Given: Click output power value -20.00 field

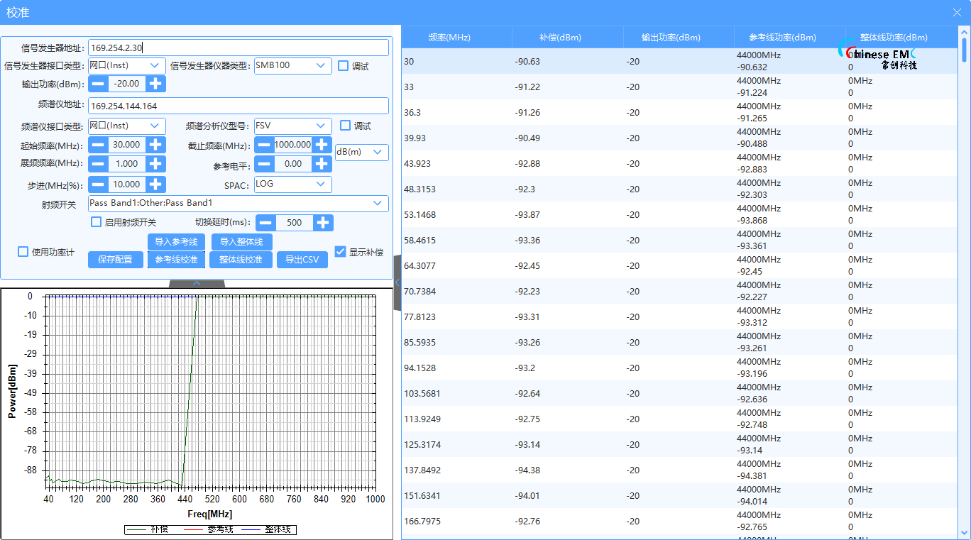Looking at the screenshot, I should [x=127, y=84].
